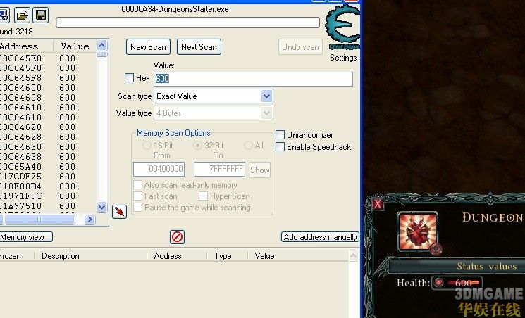The image size is (525, 318).
Task: Select the All radio option
Action: (248, 146)
